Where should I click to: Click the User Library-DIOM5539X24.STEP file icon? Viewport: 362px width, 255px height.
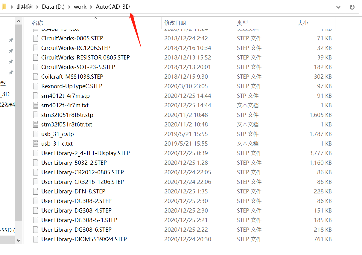[x=36, y=239]
